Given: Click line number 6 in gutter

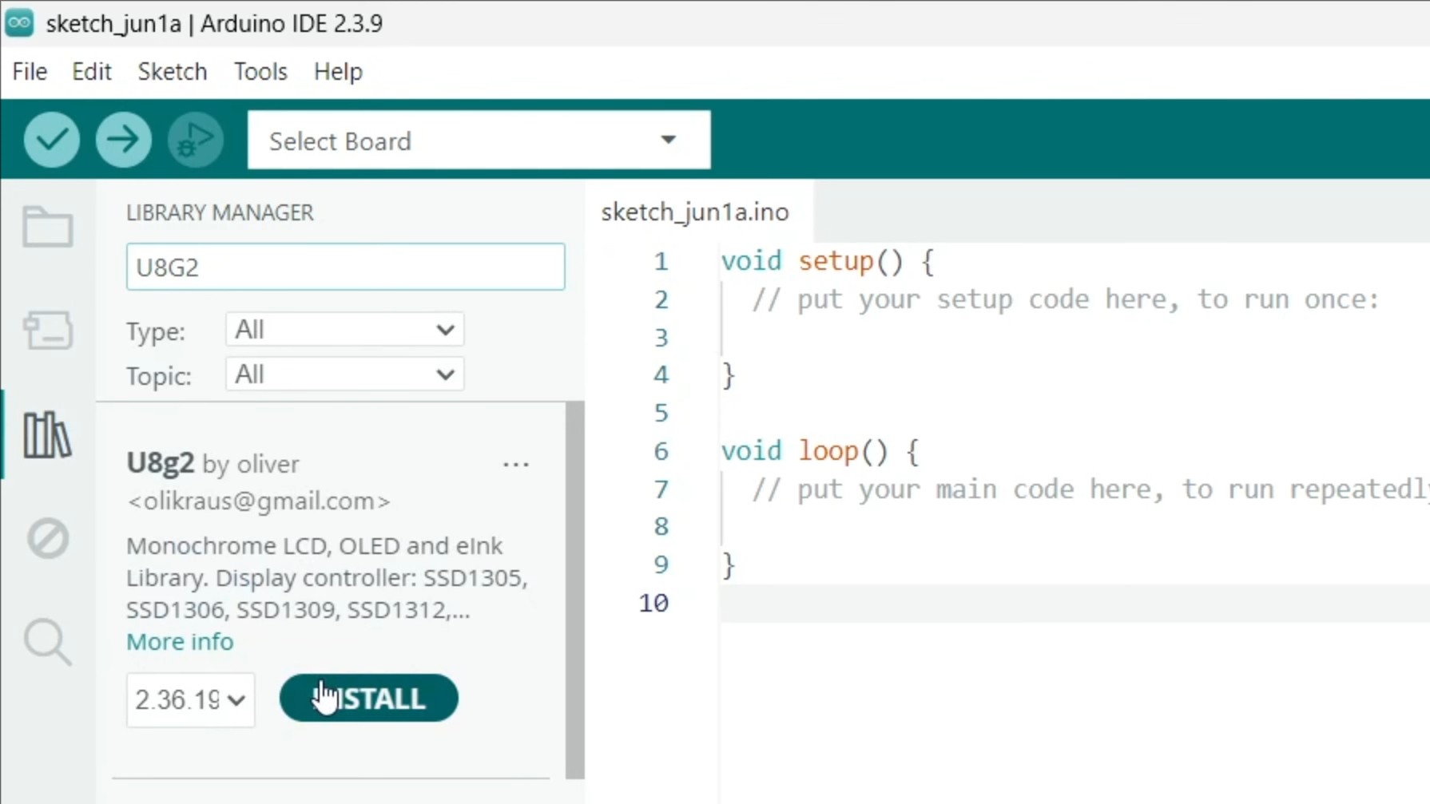Looking at the screenshot, I should coord(661,451).
